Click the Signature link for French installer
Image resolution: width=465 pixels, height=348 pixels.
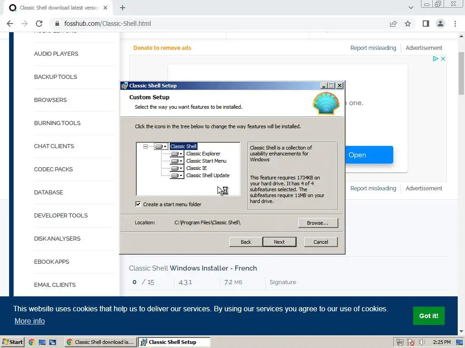(x=282, y=282)
